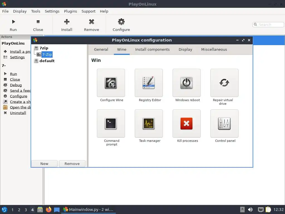
Task: Click the Remove virtual drive button
Action: 72,164
